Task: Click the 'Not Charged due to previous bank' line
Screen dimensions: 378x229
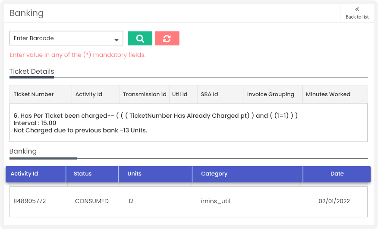Action: [x=80, y=130]
